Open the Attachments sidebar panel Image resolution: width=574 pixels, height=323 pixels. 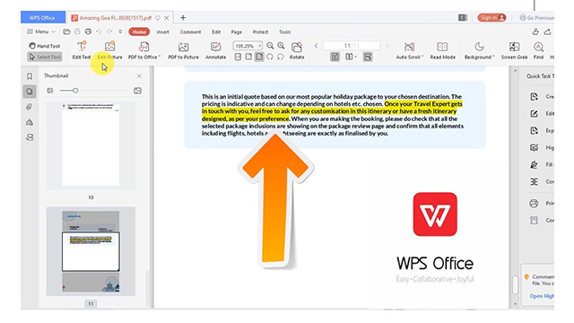click(x=30, y=107)
